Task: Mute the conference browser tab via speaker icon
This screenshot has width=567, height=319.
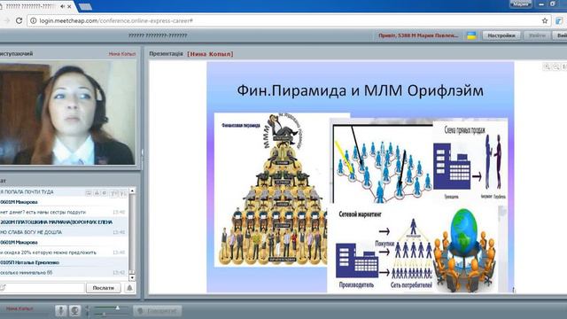Action: 63,6
